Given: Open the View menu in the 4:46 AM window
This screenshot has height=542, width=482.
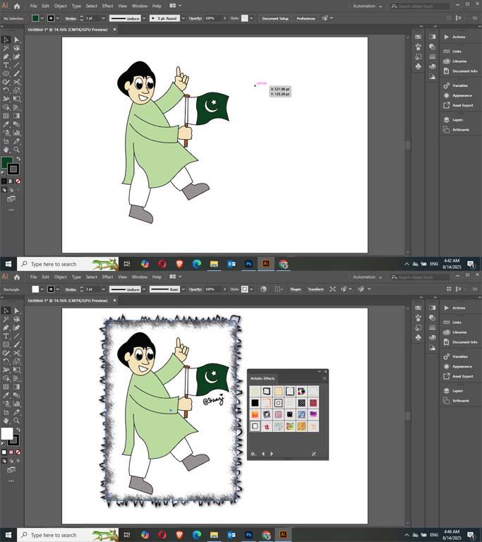Looking at the screenshot, I should click(122, 277).
